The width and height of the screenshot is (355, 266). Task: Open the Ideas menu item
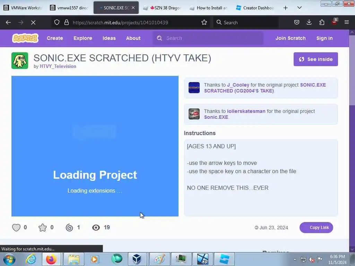click(x=109, y=38)
